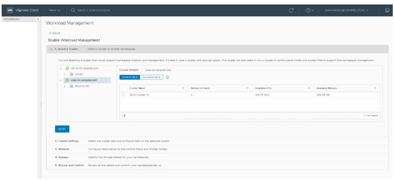Filter the Number of Hosts column

247,88
